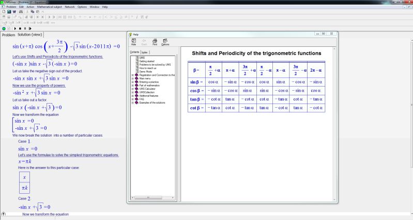Viewport: 413px width, 220px height.
Task: Select the Index tab in Help
Action: 145,52
